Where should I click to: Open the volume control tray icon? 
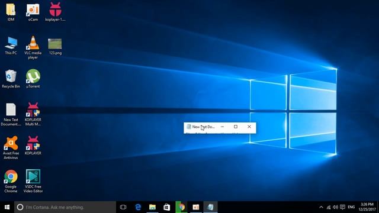[335, 207]
